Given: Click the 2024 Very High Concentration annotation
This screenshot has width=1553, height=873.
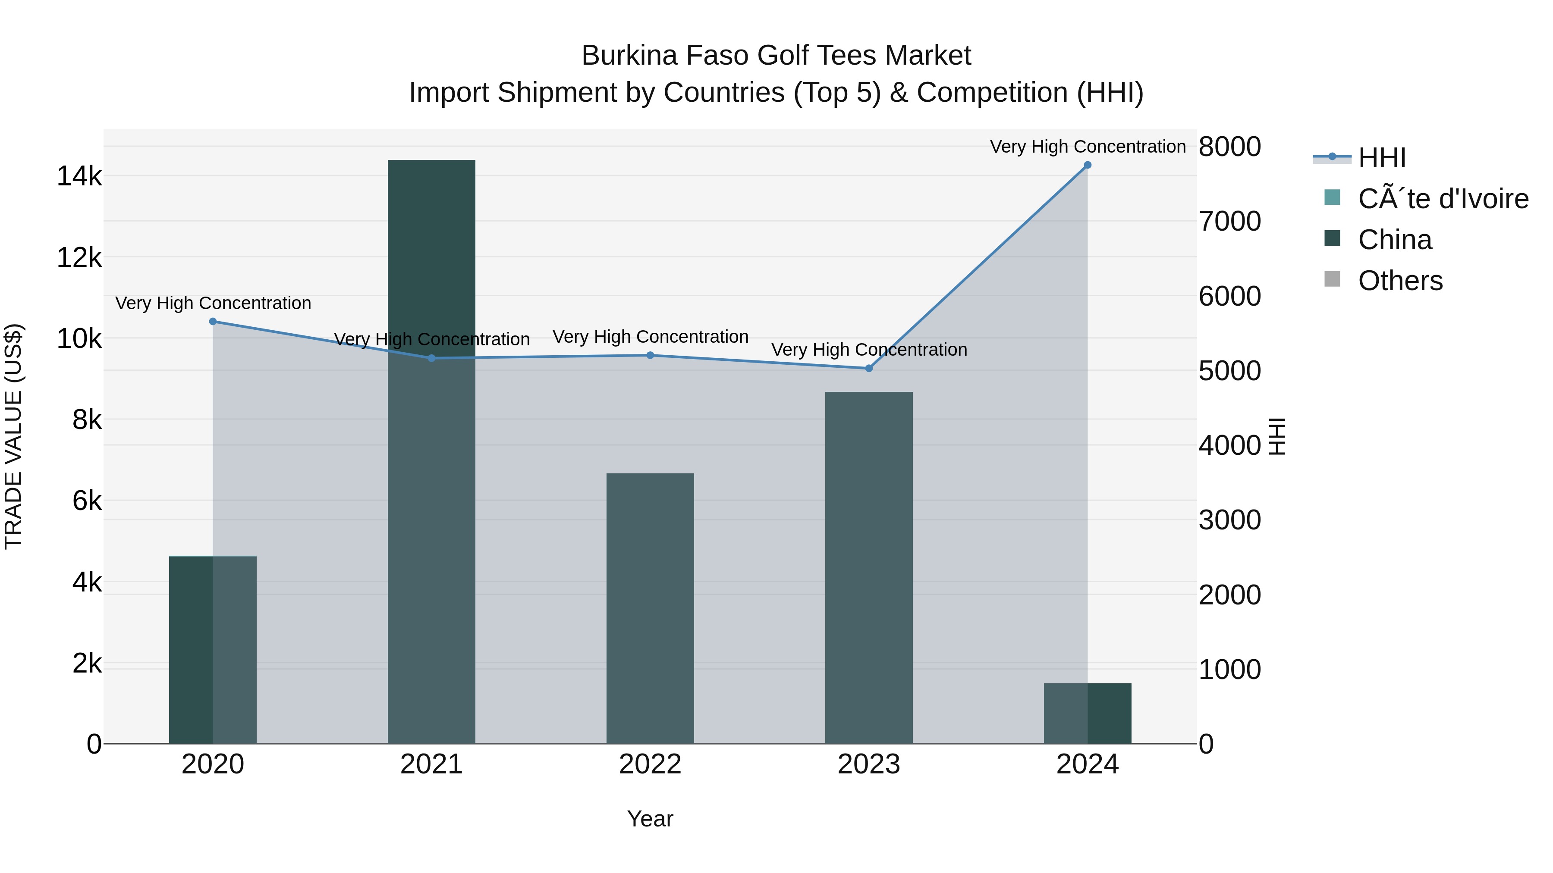Looking at the screenshot, I should pyautogui.click(x=1088, y=147).
